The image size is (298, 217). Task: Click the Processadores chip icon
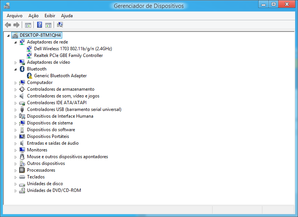[22, 170]
